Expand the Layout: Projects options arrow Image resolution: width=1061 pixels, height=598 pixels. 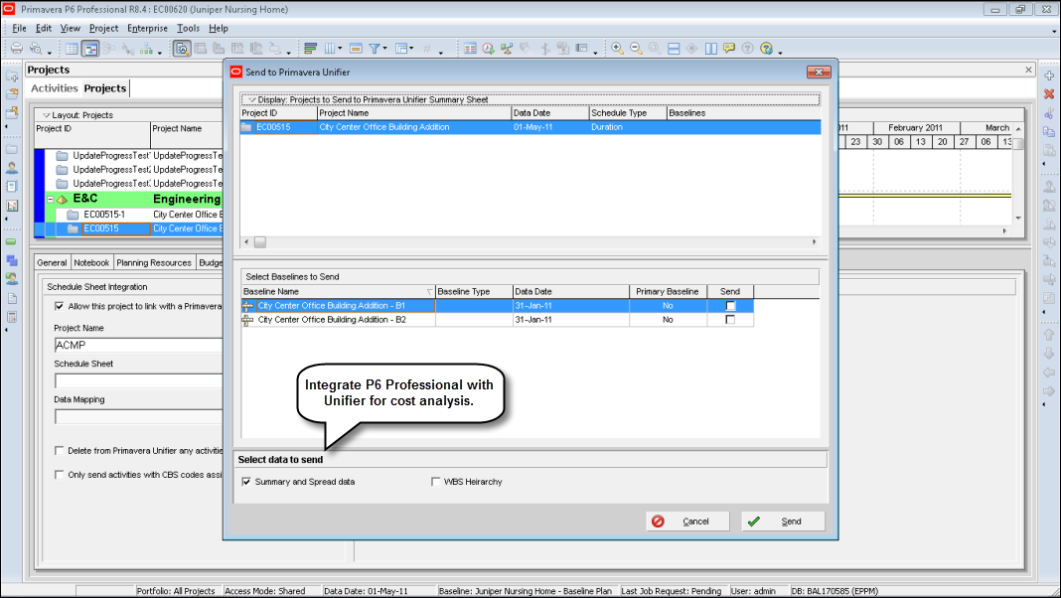[x=46, y=115]
